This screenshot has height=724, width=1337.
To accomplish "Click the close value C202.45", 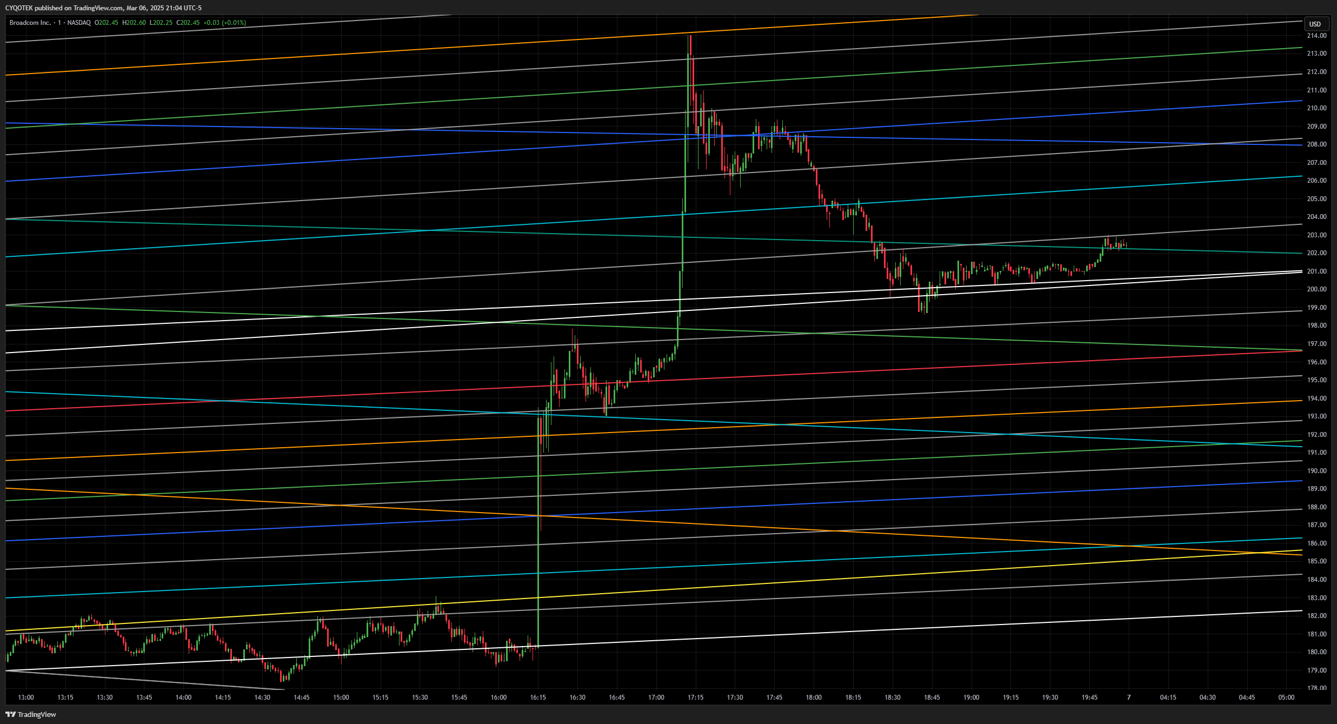I will tap(188, 23).
